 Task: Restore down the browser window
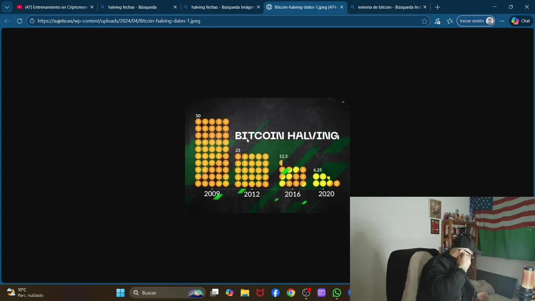click(x=511, y=7)
